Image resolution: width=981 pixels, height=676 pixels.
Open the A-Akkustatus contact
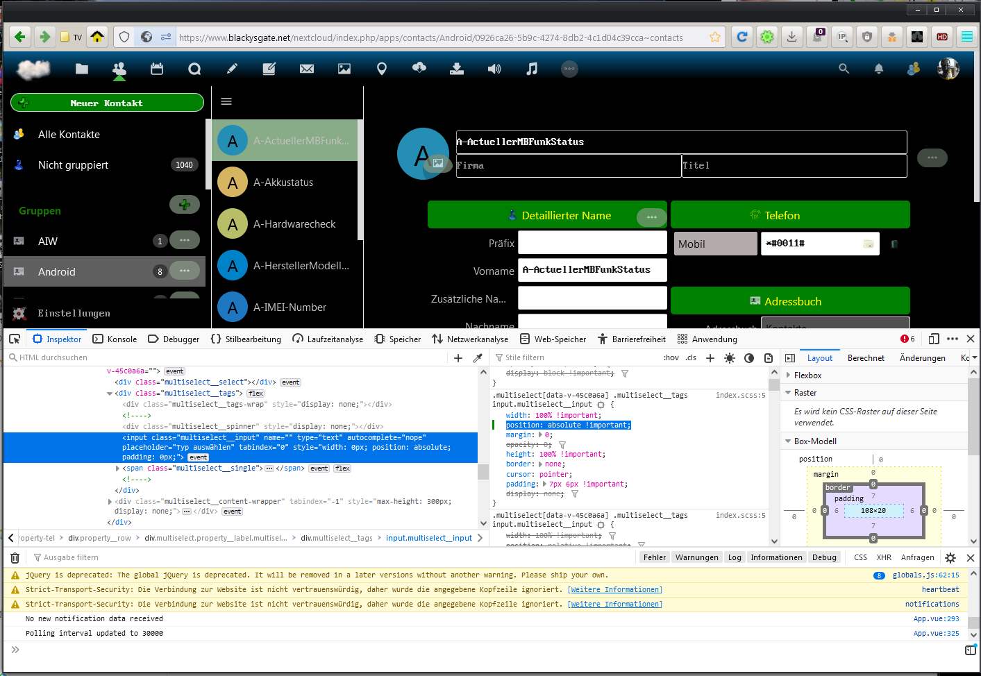pyautogui.click(x=285, y=183)
